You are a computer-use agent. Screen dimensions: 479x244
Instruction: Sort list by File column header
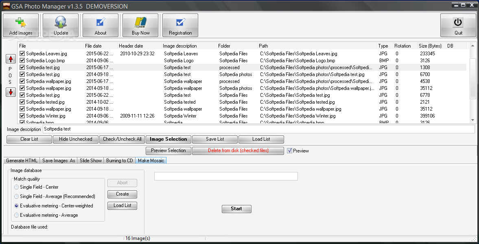point(51,46)
